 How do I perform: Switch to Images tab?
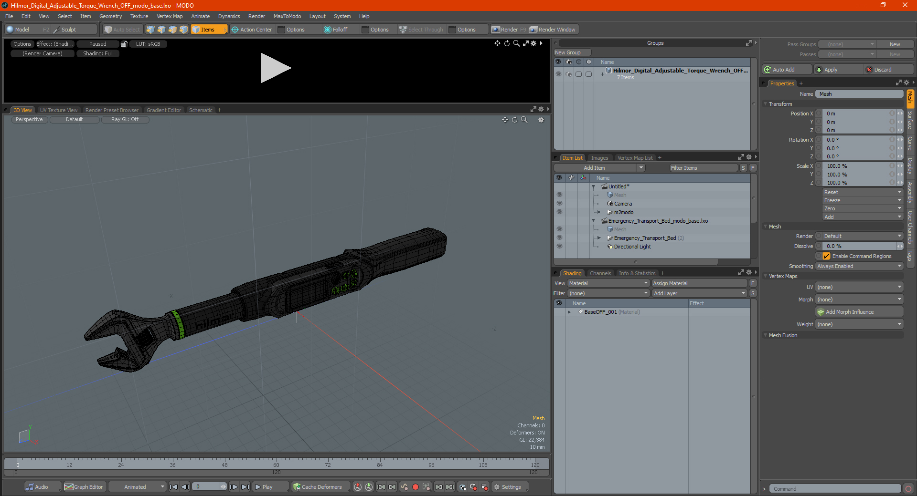click(599, 158)
